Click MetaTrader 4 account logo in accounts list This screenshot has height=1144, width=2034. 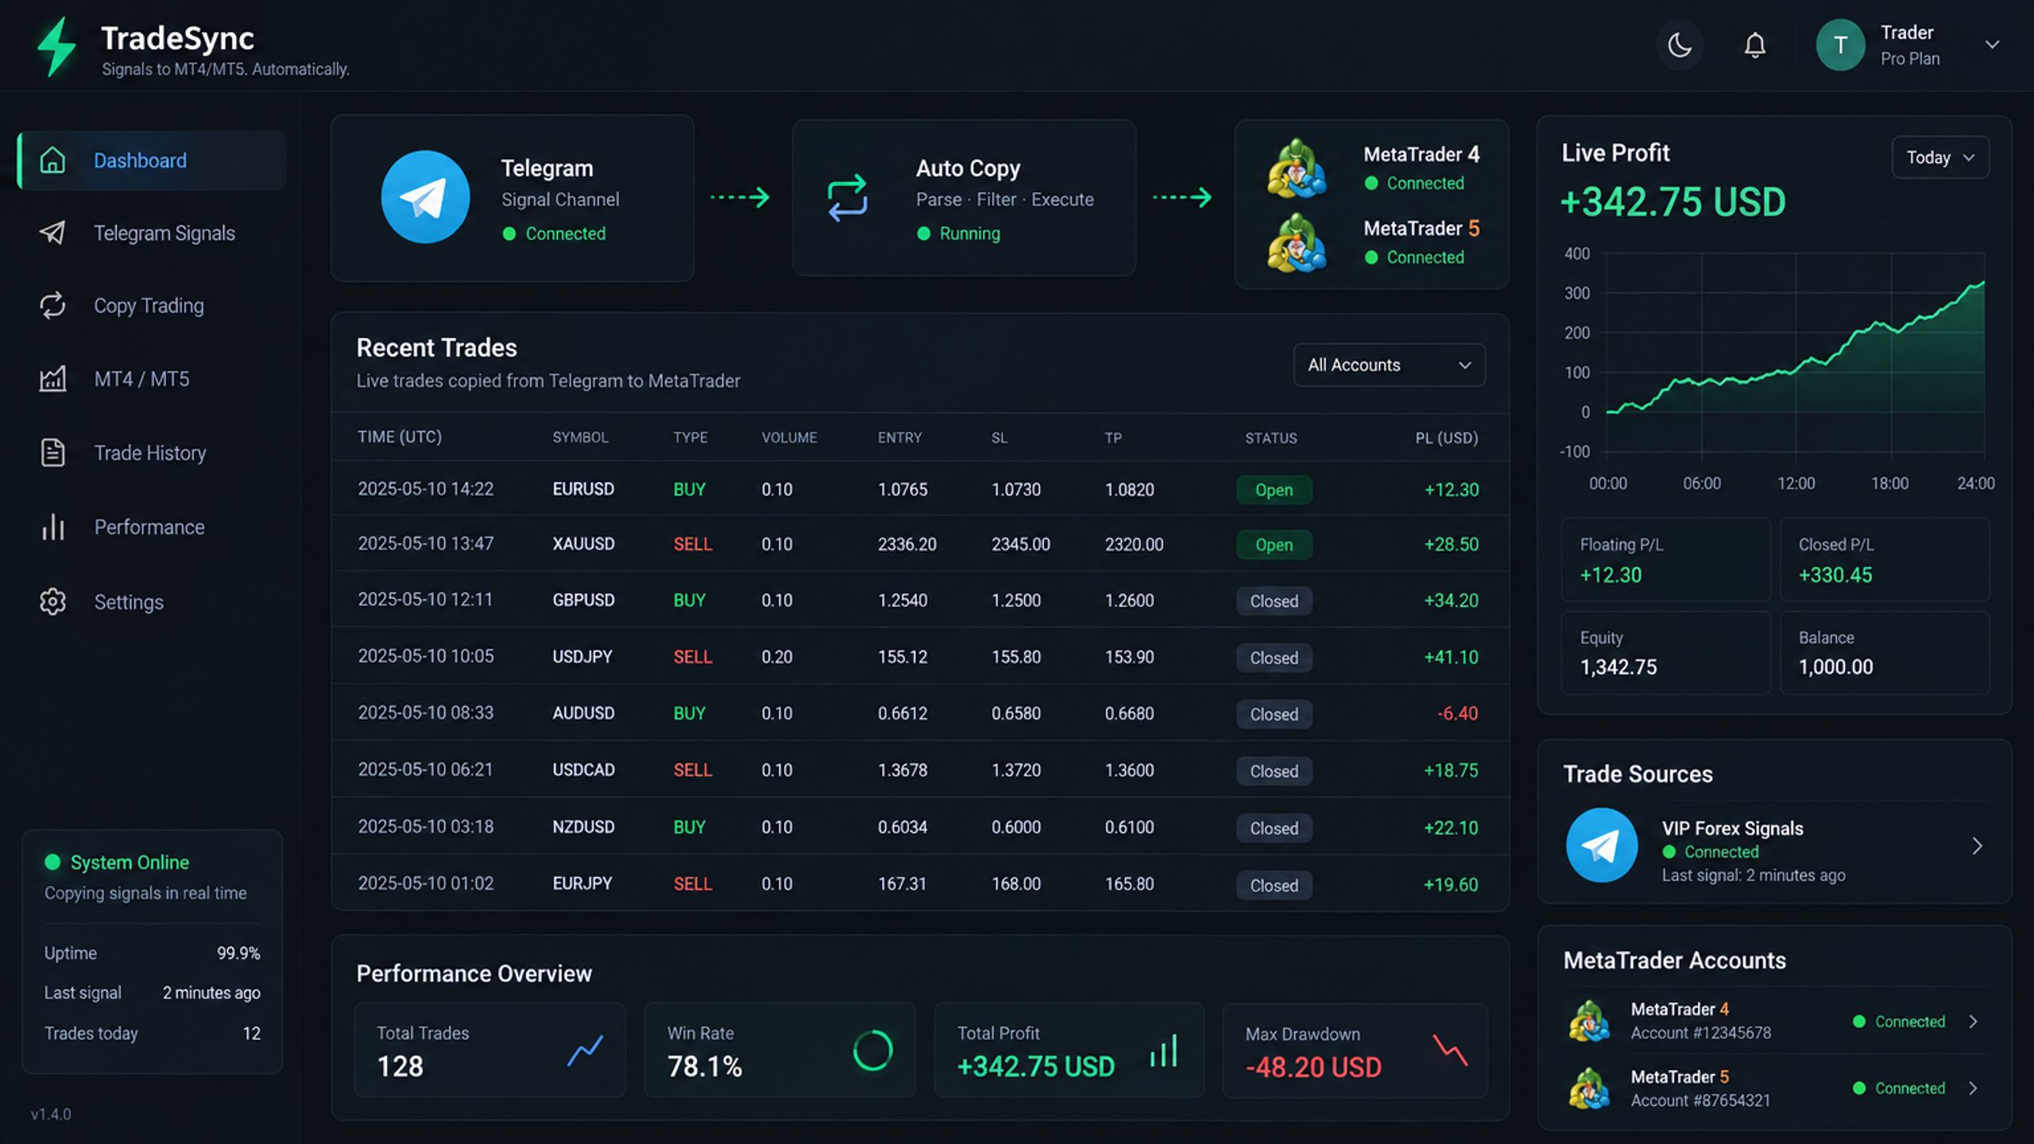coord(1589,1021)
